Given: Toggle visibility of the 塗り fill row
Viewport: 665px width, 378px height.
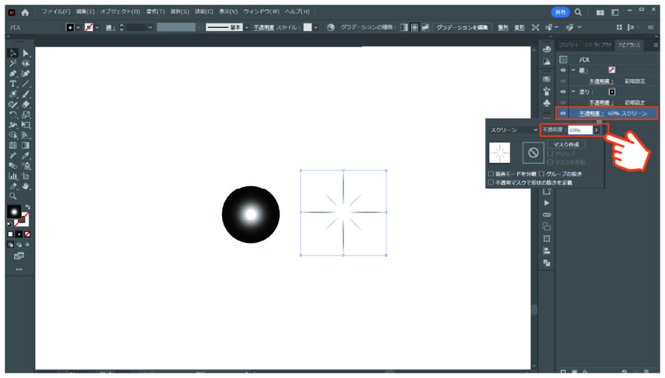Looking at the screenshot, I should (563, 92).
